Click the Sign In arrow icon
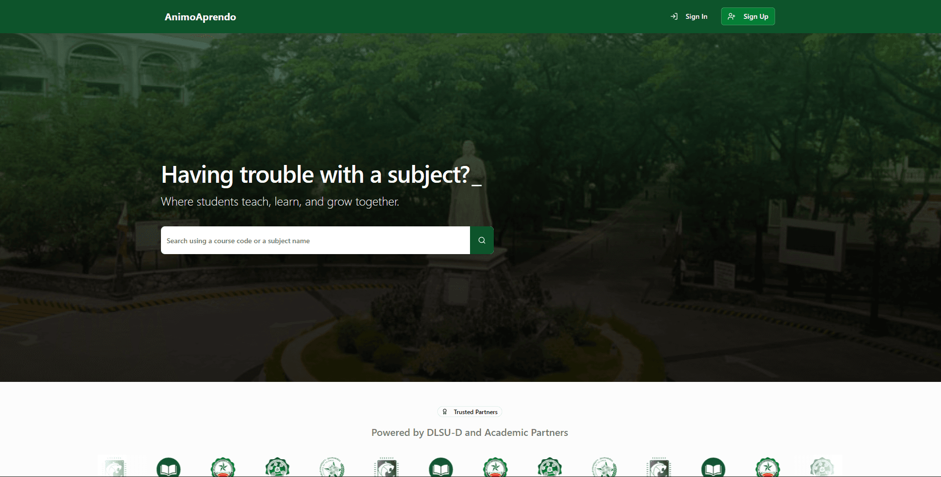Image resolution: width=941 pixels, height=477 pixels. [x=674, y=16]
